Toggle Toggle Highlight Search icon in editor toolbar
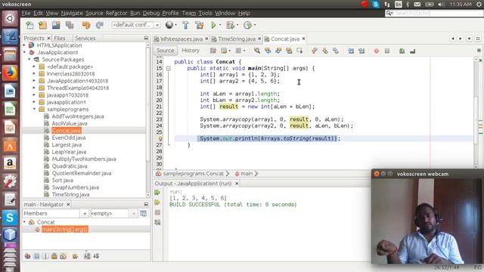 (289, 51)
